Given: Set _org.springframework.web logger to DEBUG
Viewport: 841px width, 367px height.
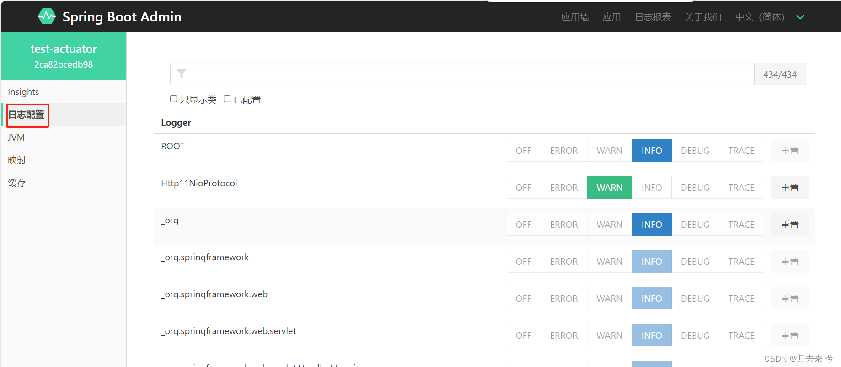Looking at the screenshot, I should (x=695, y=298).
